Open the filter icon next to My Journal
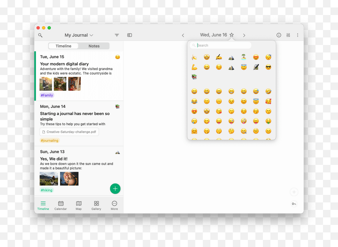The width and height of the screenshot is (338, 247). (116, 35)
